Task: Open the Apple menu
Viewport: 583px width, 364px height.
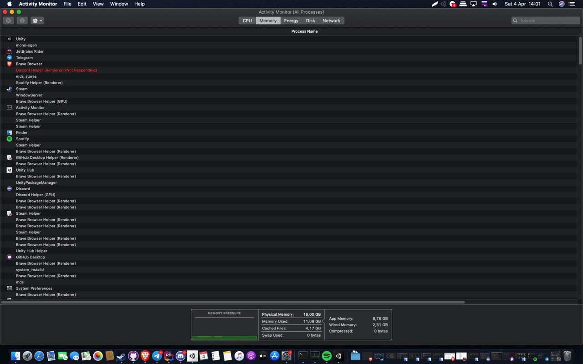Action: pyautogui.click(x=9, y=4)
